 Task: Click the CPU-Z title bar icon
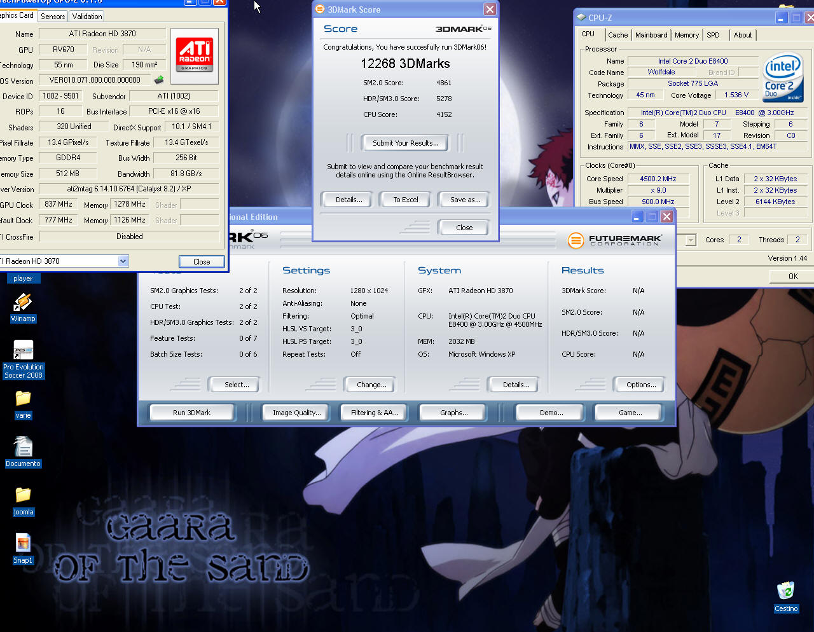[x=581, y=18]
